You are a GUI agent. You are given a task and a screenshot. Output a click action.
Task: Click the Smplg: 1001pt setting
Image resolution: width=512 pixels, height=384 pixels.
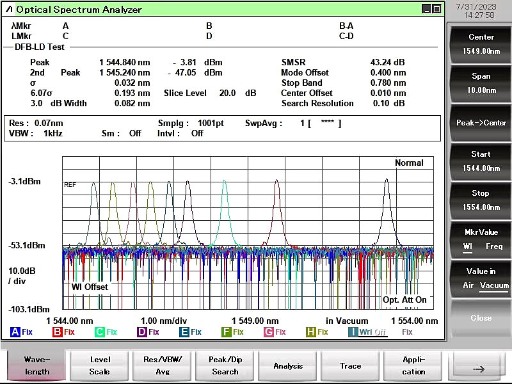[191, 123]
